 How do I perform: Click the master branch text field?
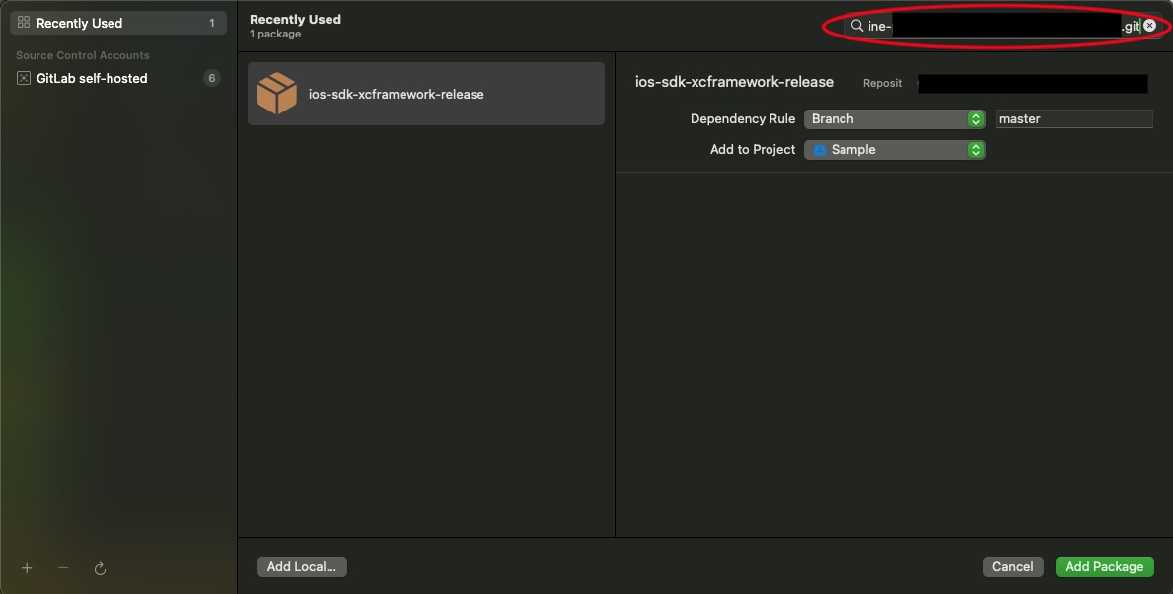click(x=1073, y=118)
